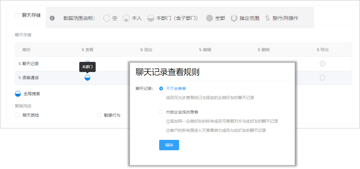360x169 pixels.
Task: Click the 全局搜索 label text
Action: point(32,94)
